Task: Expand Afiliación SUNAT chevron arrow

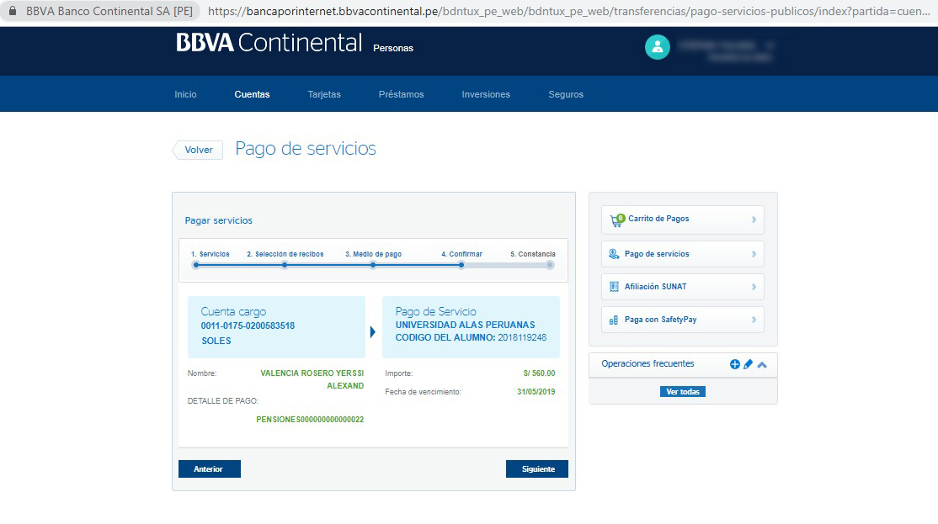Action: [x=754, y=287]
